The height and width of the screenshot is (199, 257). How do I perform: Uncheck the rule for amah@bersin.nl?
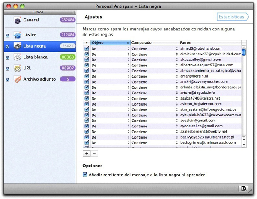(x=87, y=76)
